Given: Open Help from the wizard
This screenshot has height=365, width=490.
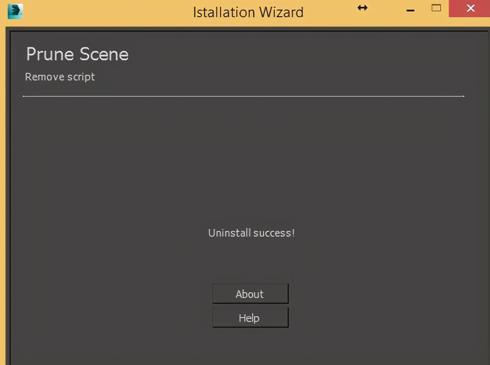Looking at the screenshot, I should click(x=250, y=318).
